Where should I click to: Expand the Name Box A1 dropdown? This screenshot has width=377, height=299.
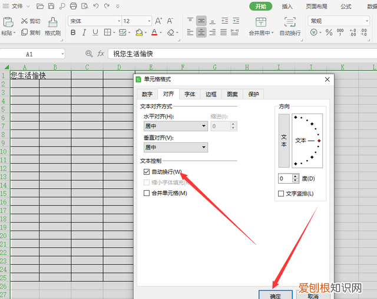tap(62, 54)
